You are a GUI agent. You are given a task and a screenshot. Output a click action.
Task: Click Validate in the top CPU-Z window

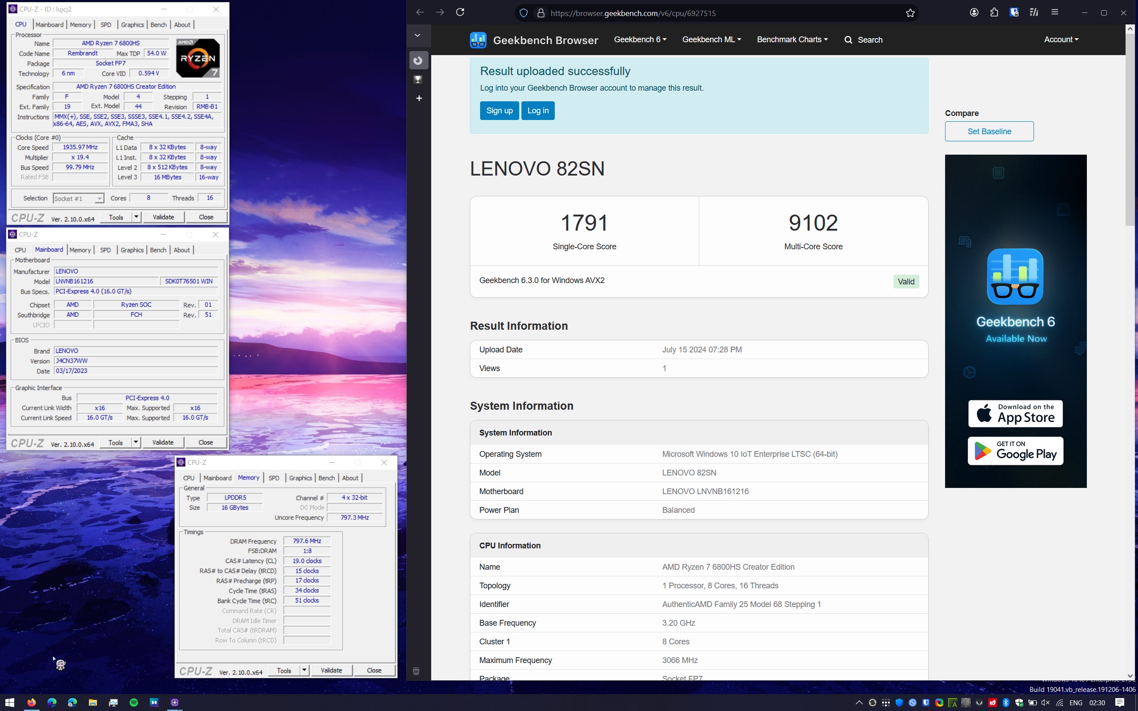[164, 217]
